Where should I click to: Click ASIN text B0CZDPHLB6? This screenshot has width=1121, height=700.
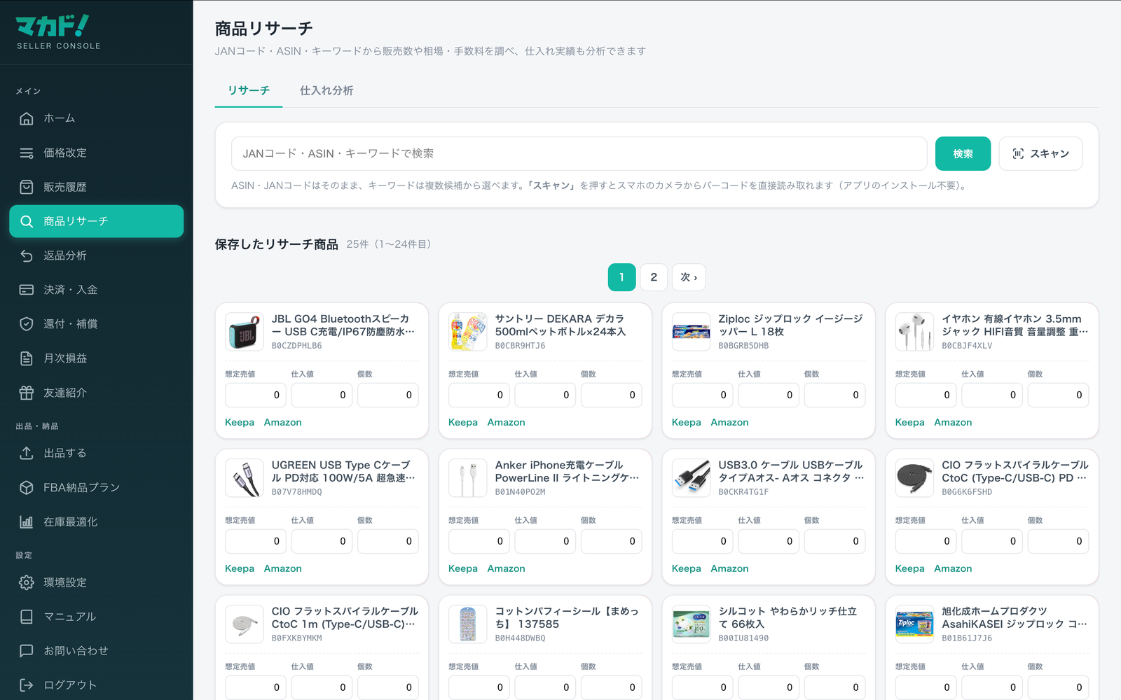tap(297, 346)
